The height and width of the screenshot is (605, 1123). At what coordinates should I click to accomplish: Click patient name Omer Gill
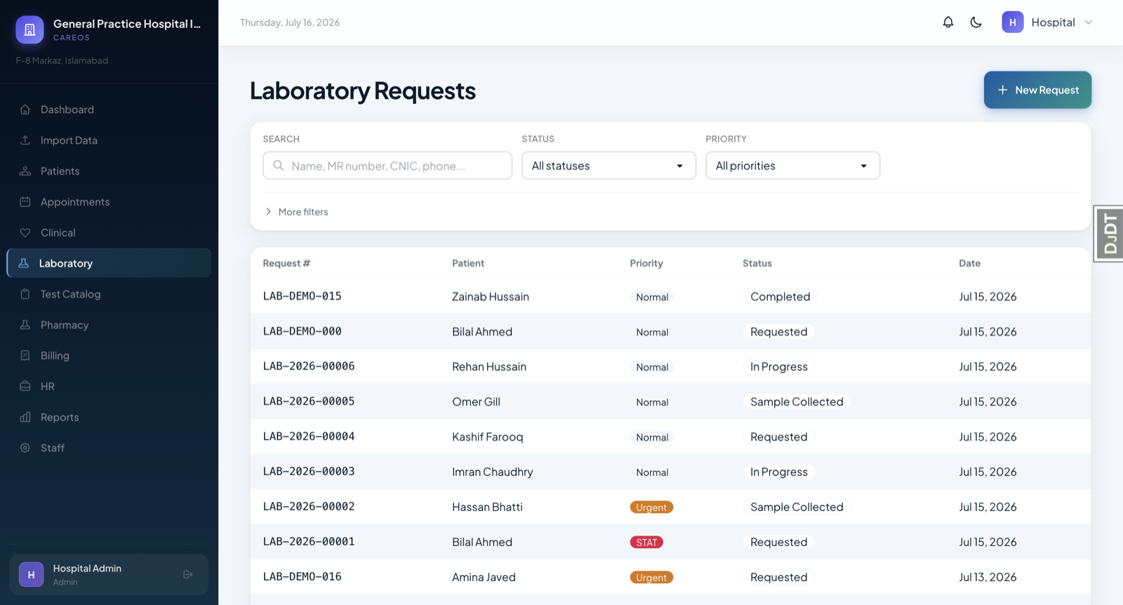click(x=476, y=402)
